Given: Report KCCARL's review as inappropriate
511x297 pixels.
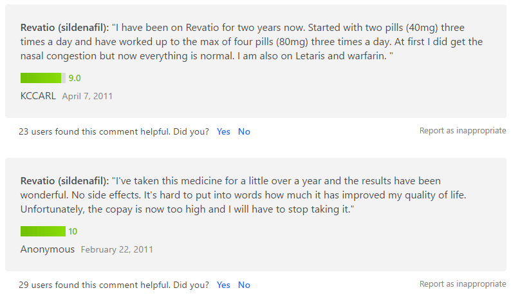Looking at the screenshot, I should 463,131.
